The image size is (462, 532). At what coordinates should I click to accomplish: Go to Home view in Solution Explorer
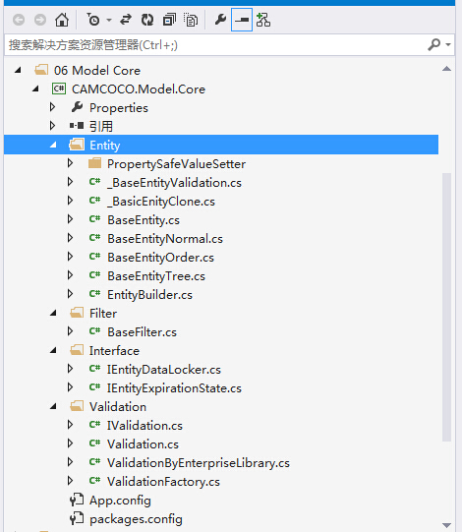62,20
